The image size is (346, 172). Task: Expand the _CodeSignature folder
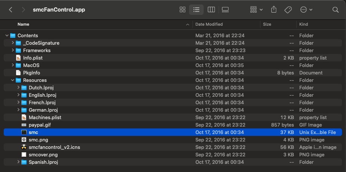13,43
